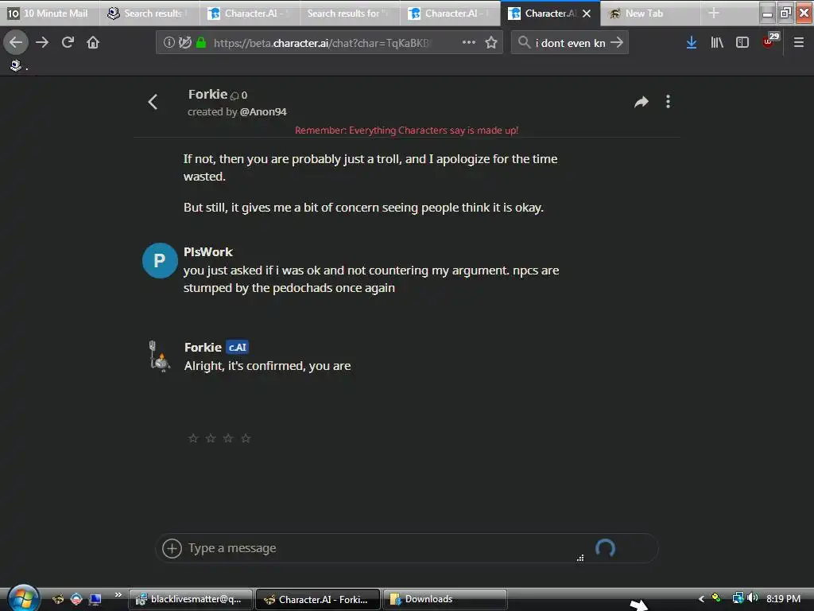Click the 8:19 PM clock
Image resolution: width=814 pixels, height=611 pixels.
click(783, 598)
